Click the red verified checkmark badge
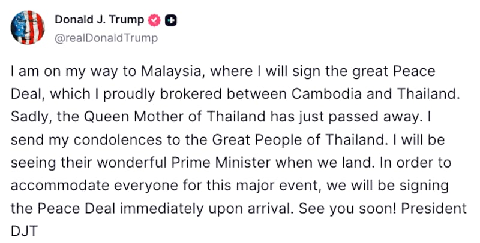 [x=154, y=20]
